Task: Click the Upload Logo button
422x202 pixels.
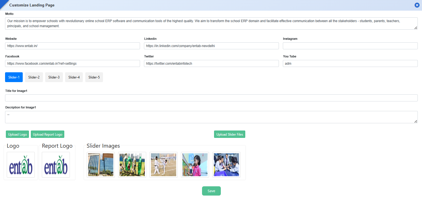Action: point(17,134)
